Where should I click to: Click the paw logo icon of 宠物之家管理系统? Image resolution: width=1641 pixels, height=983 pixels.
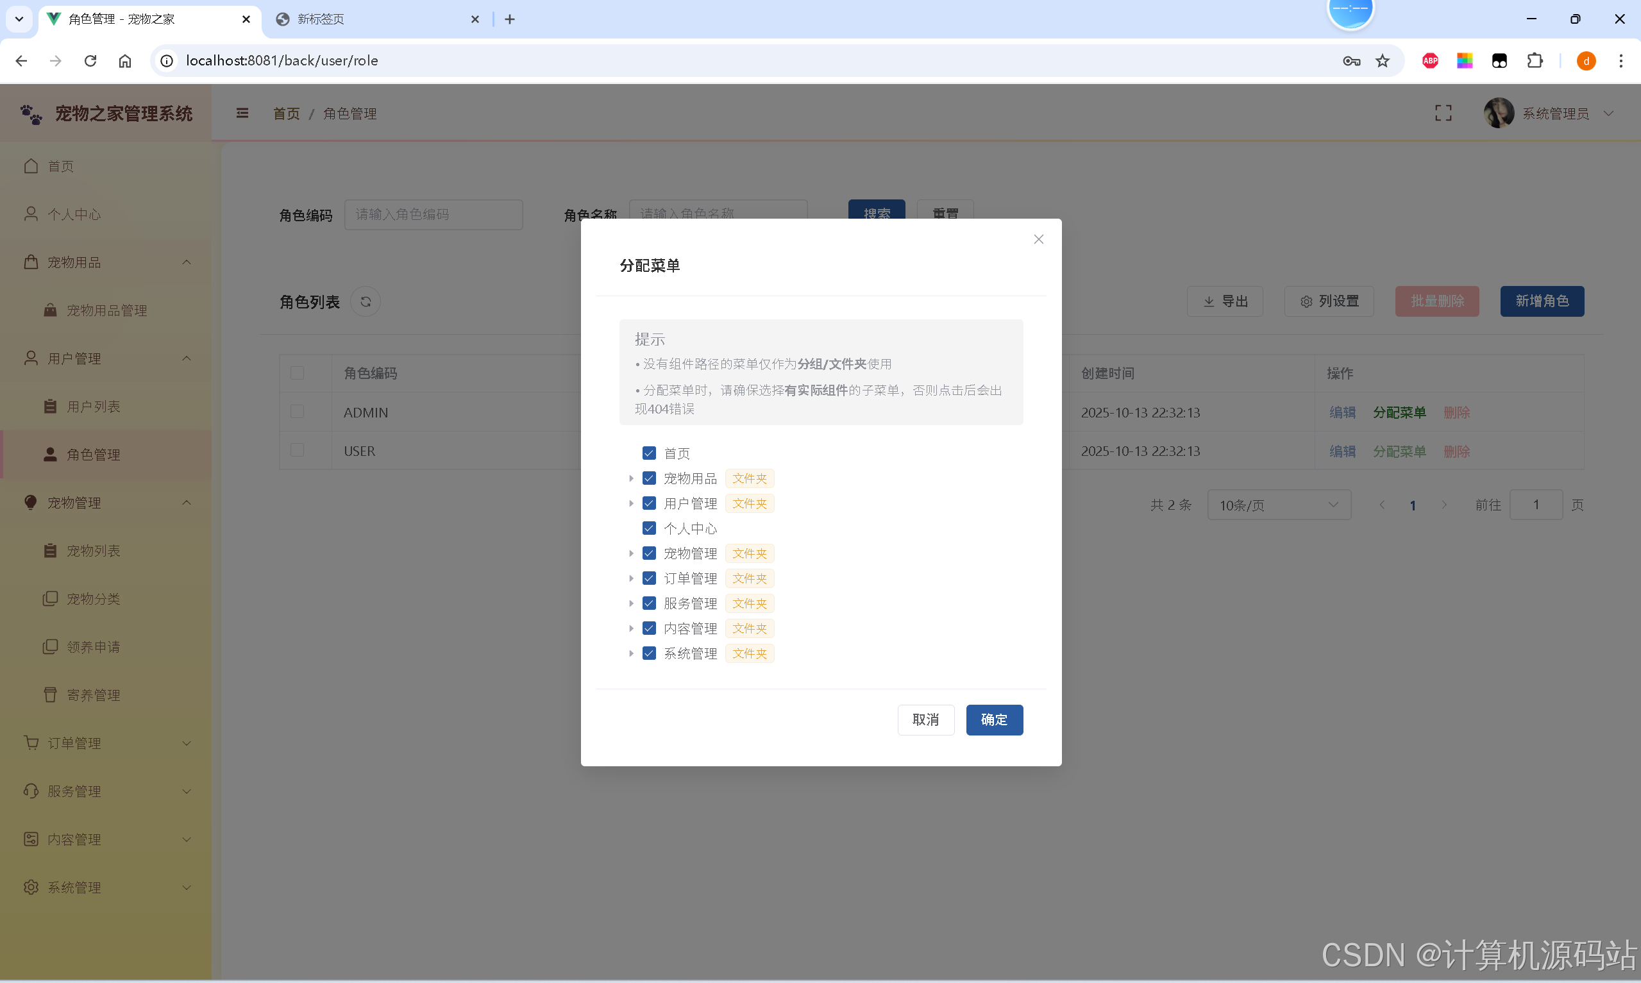[31, 114]
